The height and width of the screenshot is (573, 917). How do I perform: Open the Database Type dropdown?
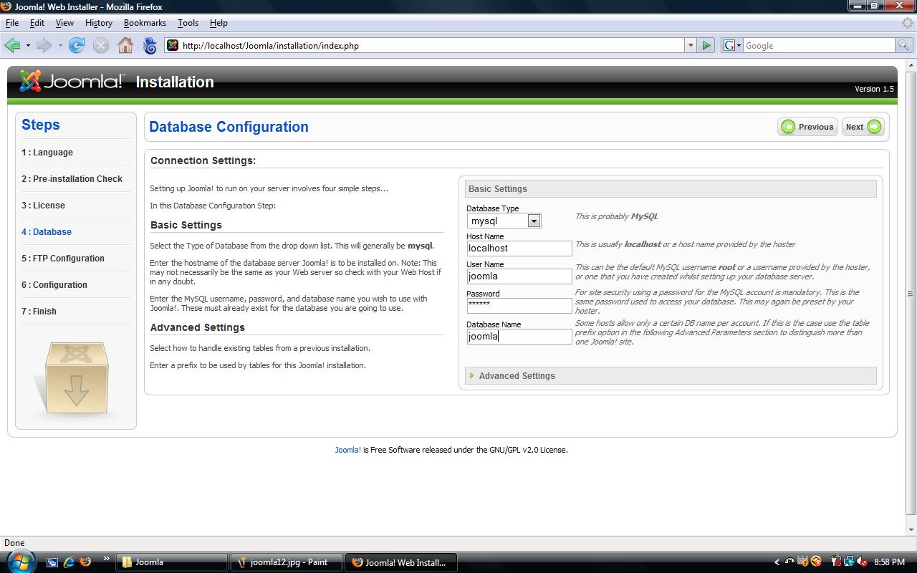[533, 221]
